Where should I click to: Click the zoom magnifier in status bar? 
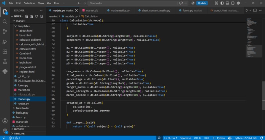(159, 138)
